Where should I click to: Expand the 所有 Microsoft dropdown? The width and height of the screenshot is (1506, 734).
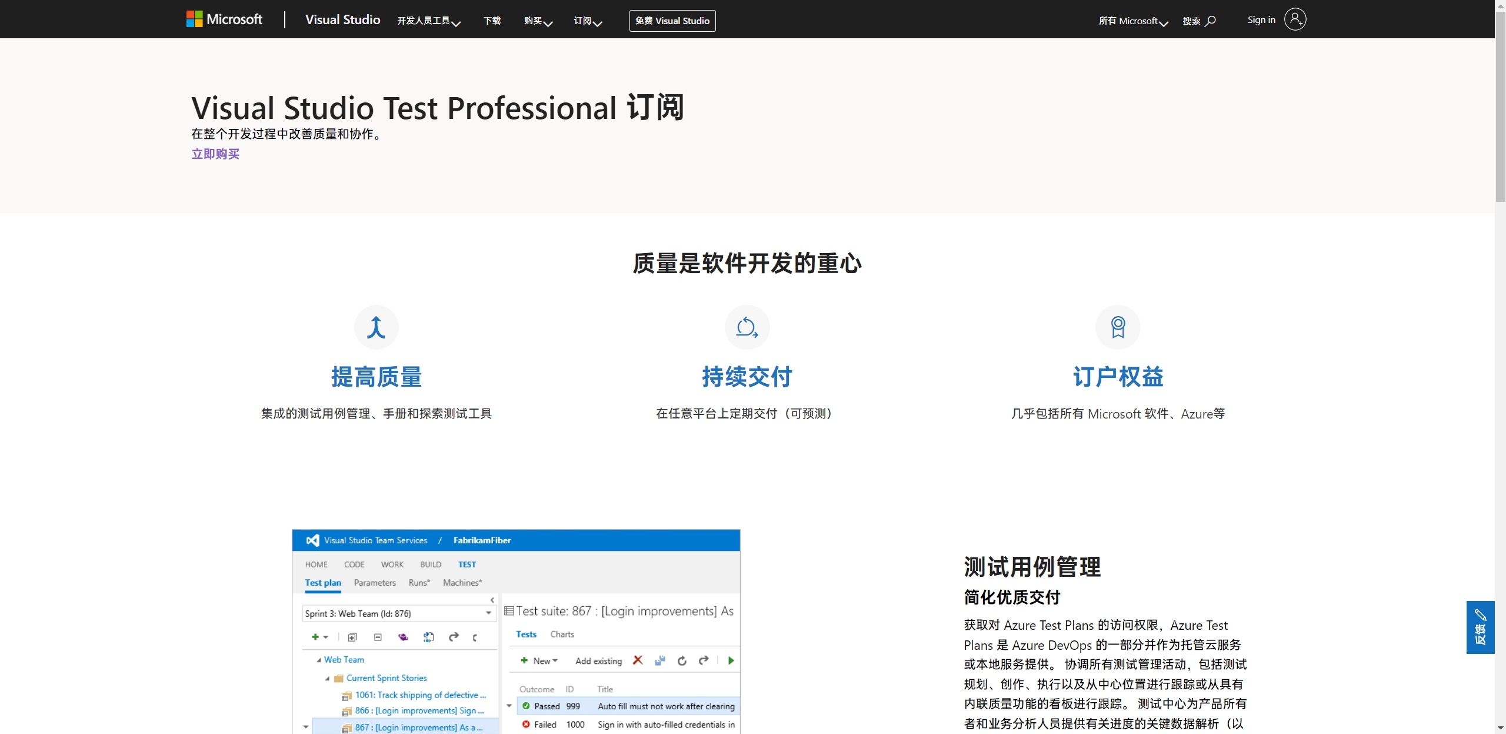coord(1133,21)
